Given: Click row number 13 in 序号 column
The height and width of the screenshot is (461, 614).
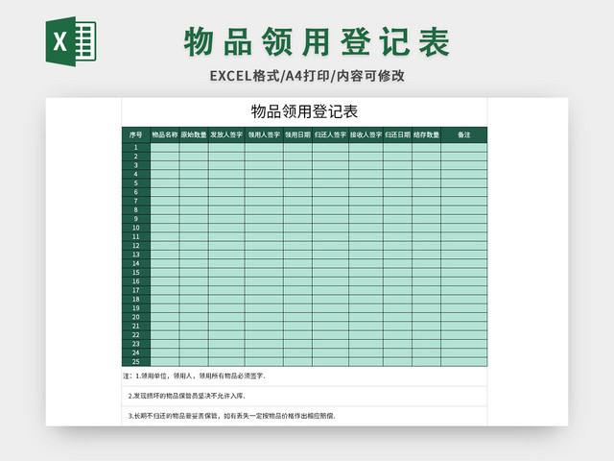Looking at the screenshot, I should click(x=136, y=255).
